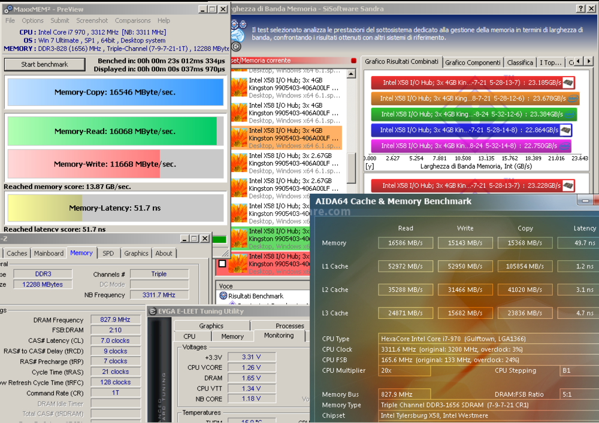Open the SPD tab in CPU-Z
Screen dimensions: 599x423
[x=108, y=253]
